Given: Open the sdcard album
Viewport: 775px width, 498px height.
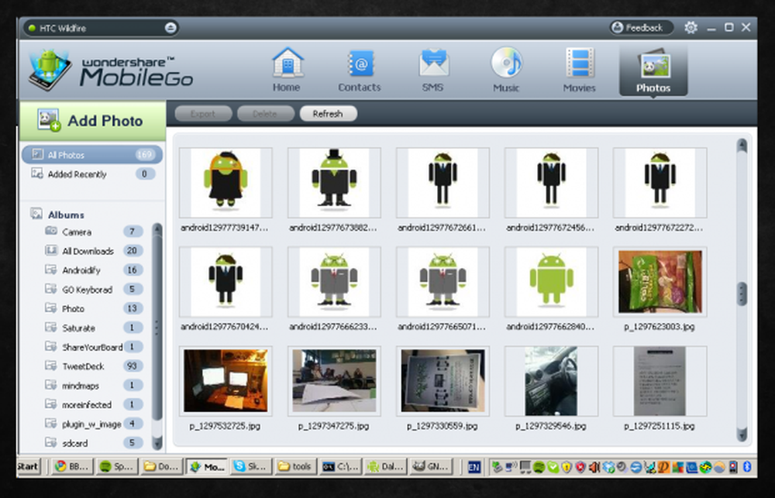Looking at the screenshot, I should [x=94, y=443].
